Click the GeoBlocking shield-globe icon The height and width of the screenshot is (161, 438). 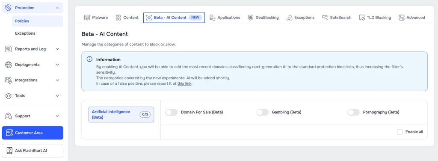[x=251, y=18]
